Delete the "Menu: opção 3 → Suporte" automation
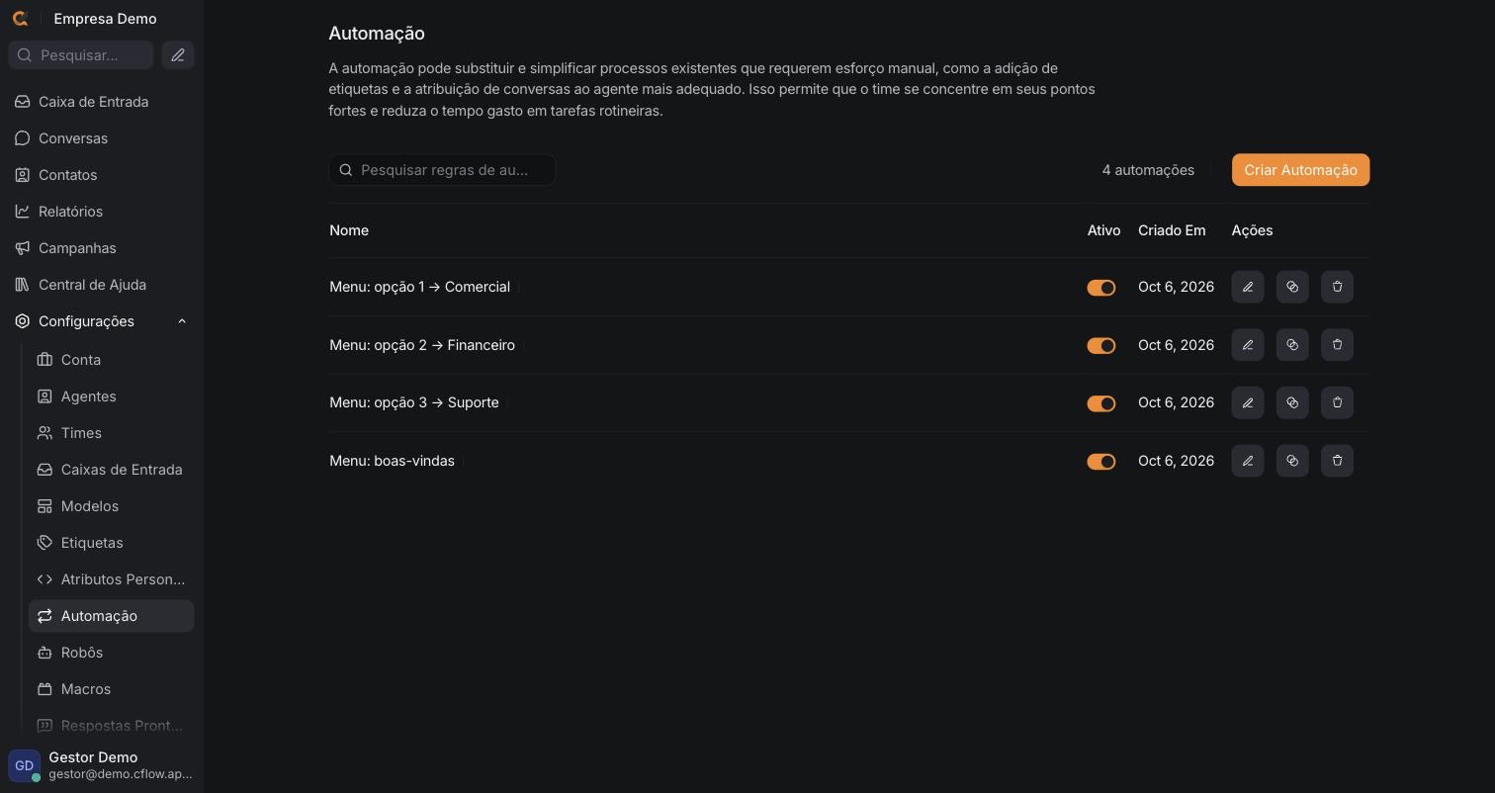 click(x=1337, y=402)
